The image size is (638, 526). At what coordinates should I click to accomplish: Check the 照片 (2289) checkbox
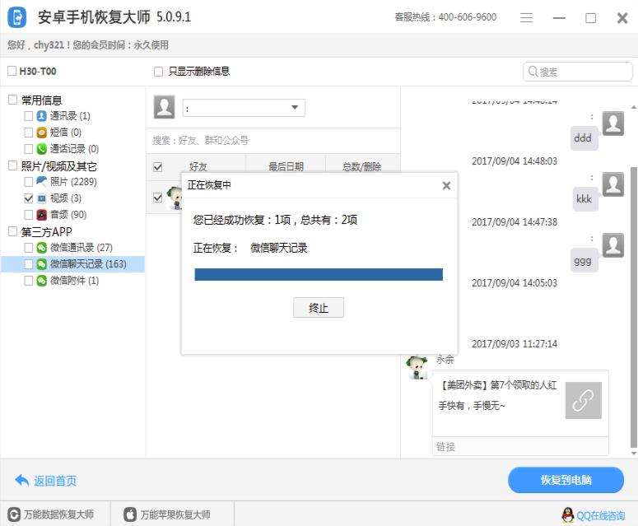click(x=29, y=181)
